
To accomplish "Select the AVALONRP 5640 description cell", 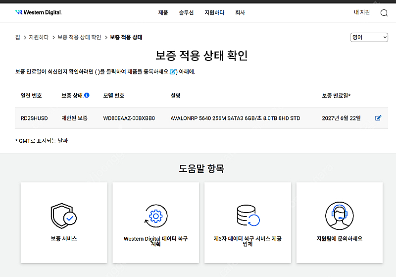I will tap(236, 118).
